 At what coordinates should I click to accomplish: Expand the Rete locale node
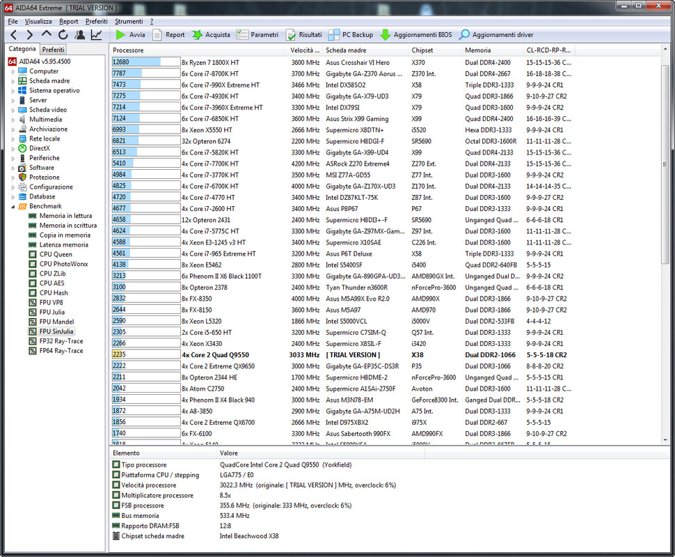13,139
